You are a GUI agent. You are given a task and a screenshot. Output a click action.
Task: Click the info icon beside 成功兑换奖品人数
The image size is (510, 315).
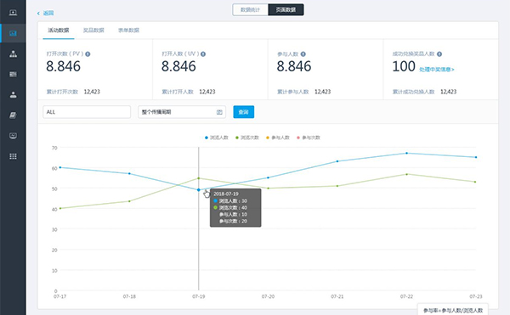(x=439, y=54)
